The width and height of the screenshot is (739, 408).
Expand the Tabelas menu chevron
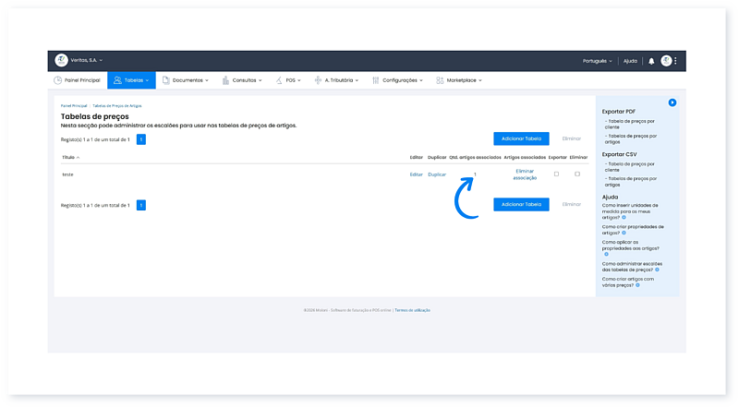[x=147, y=80]
